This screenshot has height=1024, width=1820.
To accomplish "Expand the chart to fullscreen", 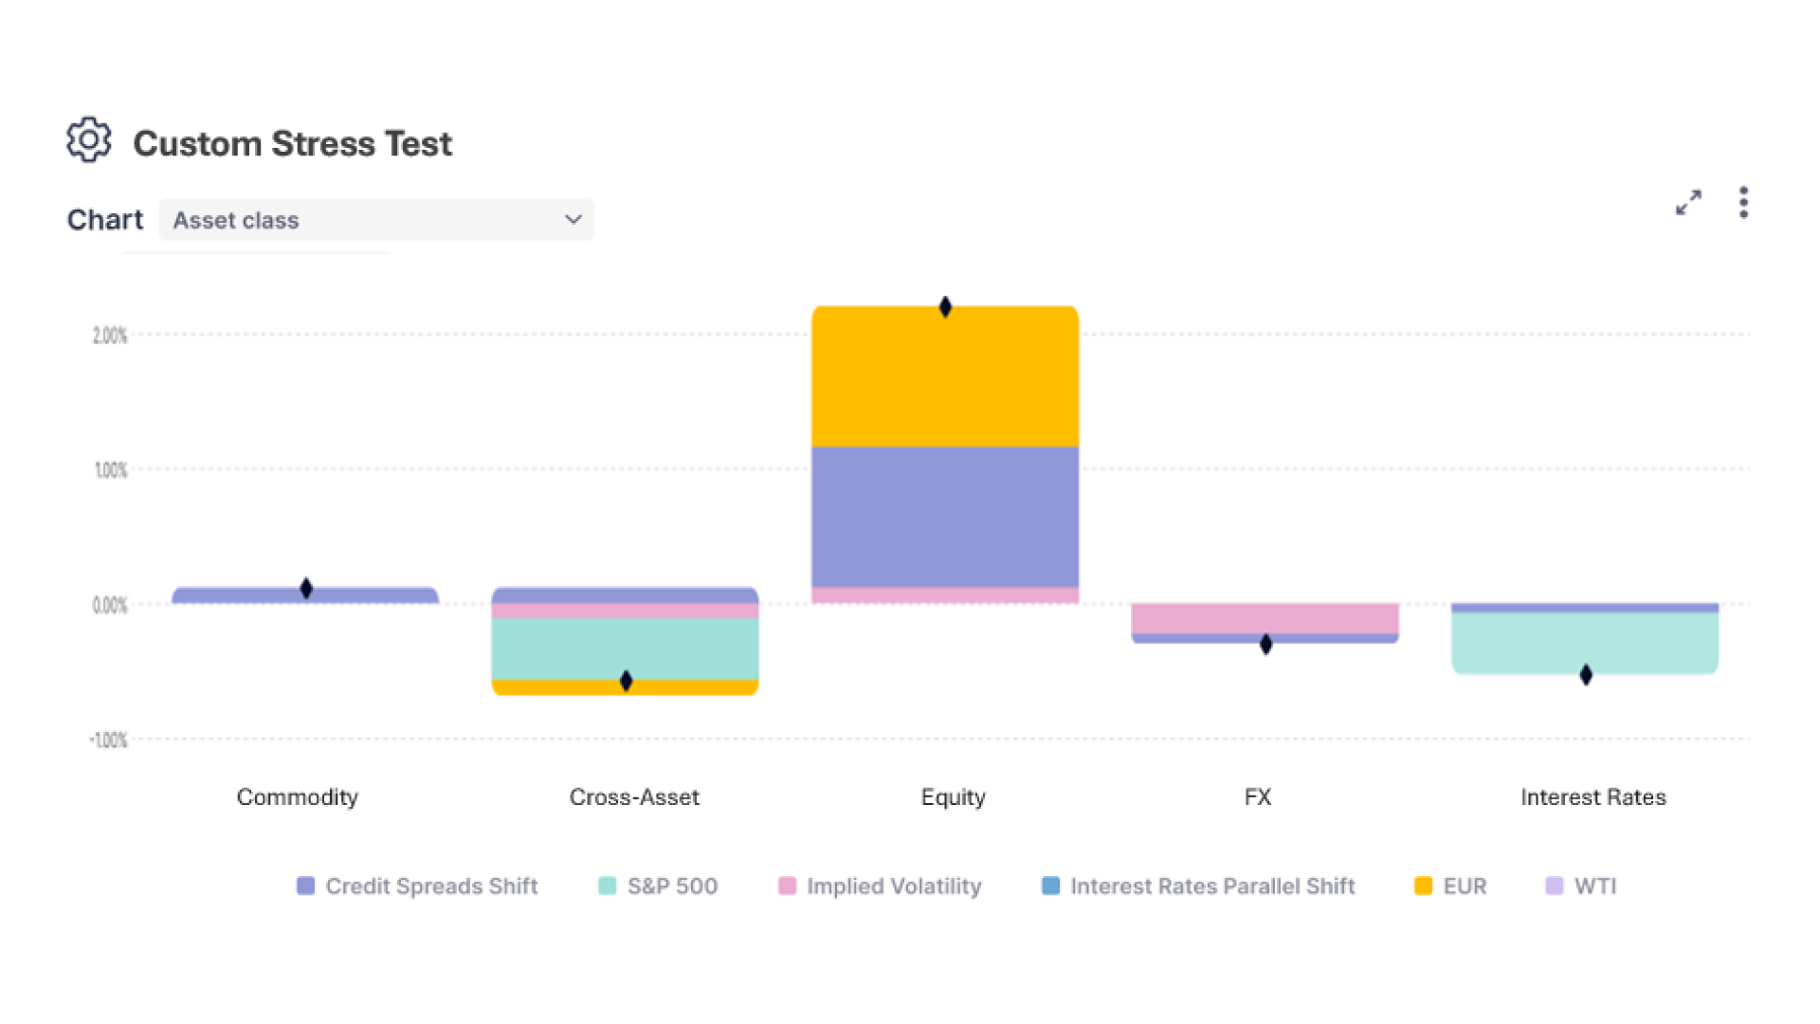I will (1688, 202).
